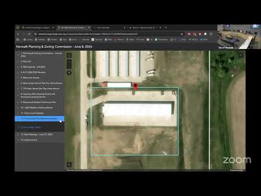
Task: Expand the arrow beside '14. Adjournment'
Action: 18,140
